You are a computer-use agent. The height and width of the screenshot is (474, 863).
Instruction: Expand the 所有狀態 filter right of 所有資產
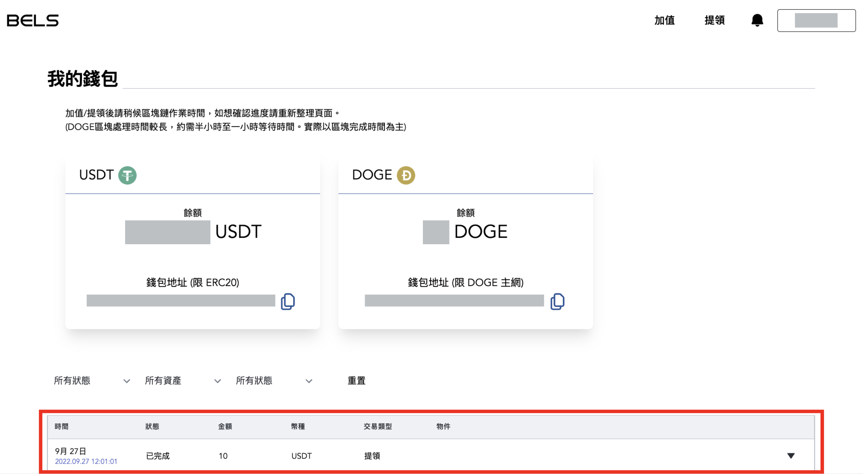pos(274,381)
